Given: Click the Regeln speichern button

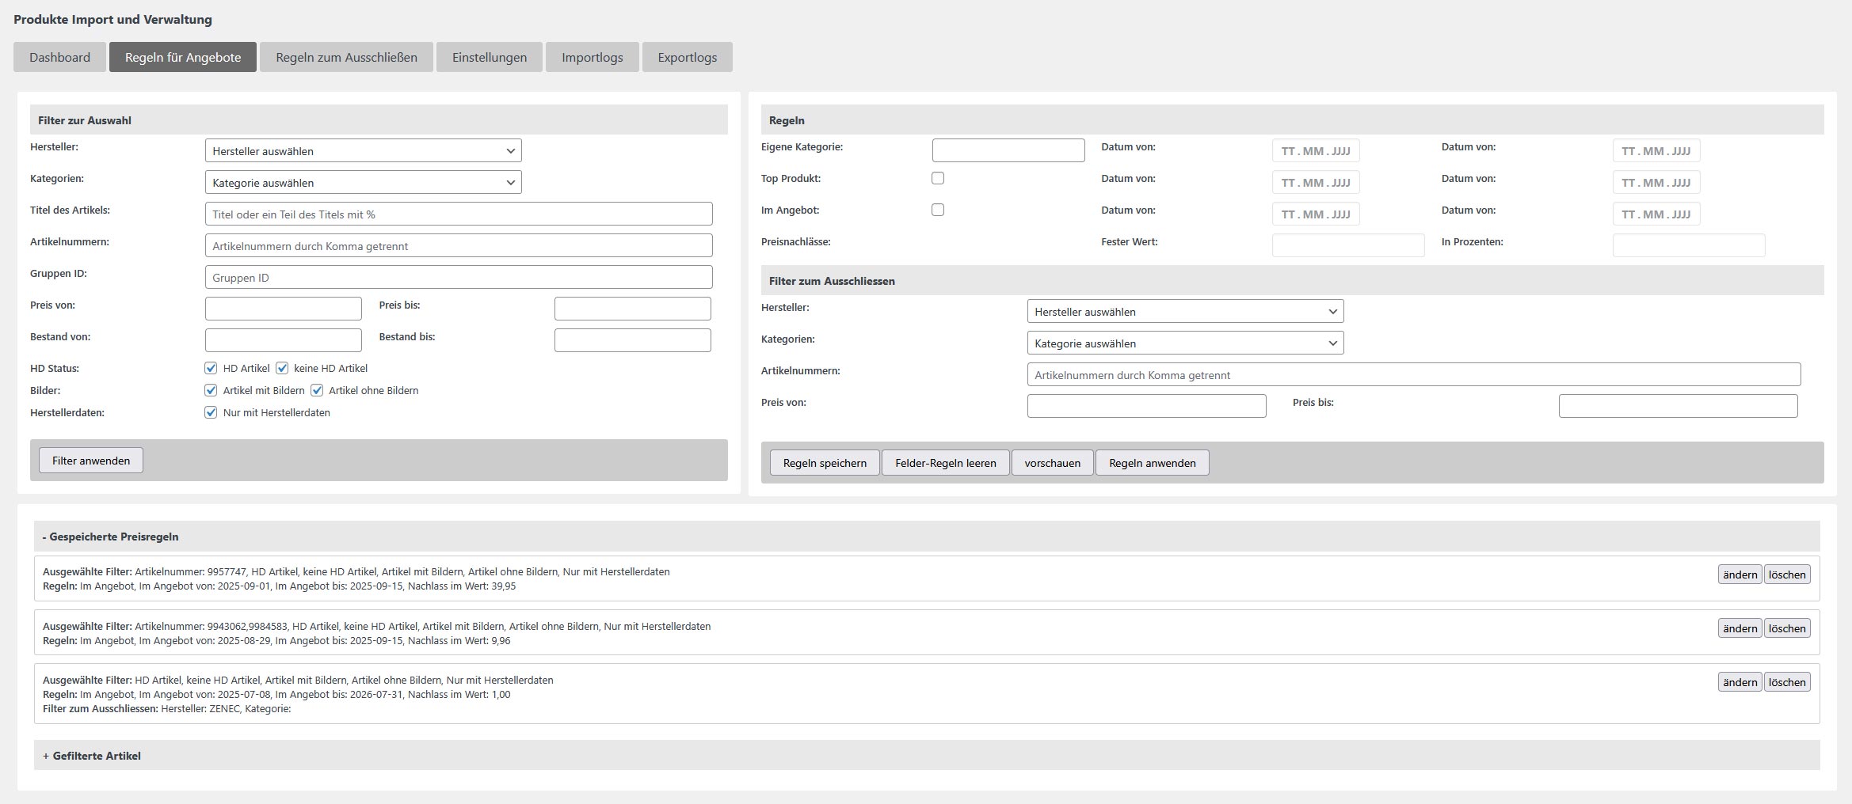Looking at the screenshot, I should click(825, 463).
